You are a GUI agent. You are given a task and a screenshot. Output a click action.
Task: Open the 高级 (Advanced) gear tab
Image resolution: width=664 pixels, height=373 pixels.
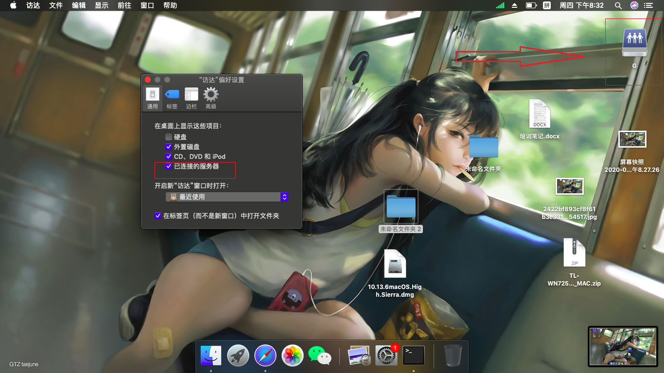click(x=210, y=98)
